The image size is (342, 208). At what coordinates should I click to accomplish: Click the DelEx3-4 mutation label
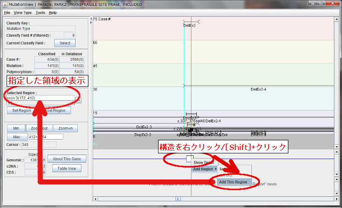click(x=258, y=90)
